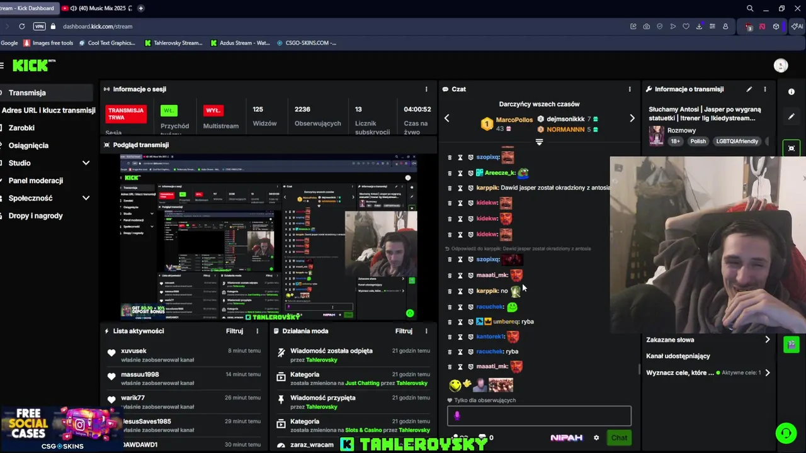Open Filtruj in Lista aktywności
The width and height of the screenshot is (806, 453).
coord(234,331)
